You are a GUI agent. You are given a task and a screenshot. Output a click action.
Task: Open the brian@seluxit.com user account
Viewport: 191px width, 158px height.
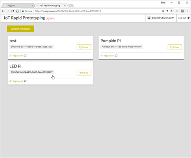coord(161,18)
